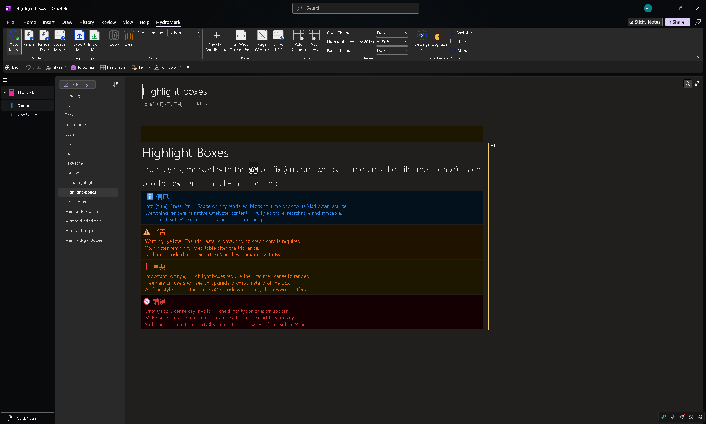
Task: Click the microphone icon in tray
Action: 673,417
